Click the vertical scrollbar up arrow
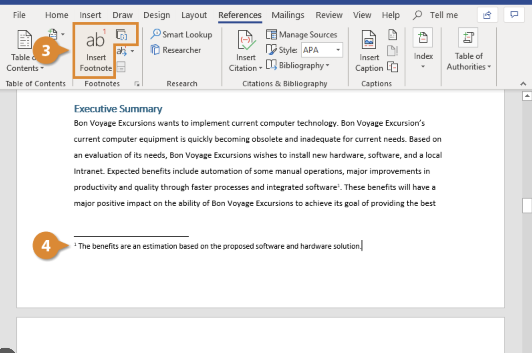Screen dimensions: 532x353 click(x=527, y=96)
